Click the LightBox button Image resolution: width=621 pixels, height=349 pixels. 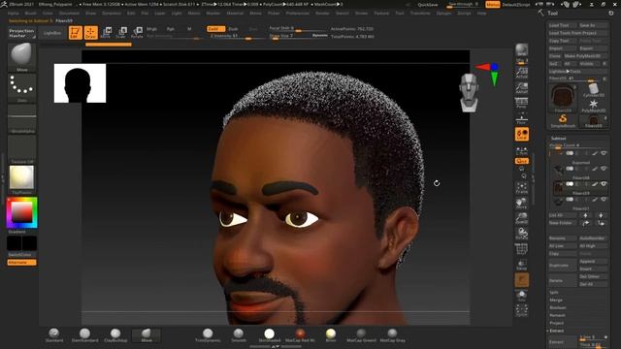[52, 33]
